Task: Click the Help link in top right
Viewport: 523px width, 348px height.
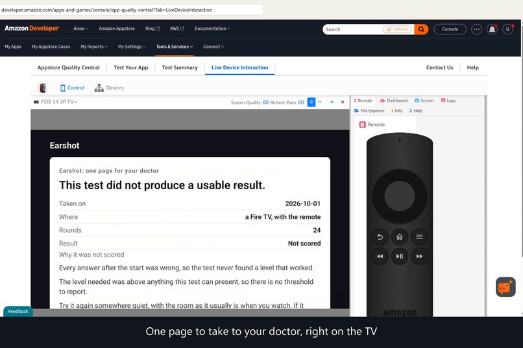Action: (472, 67)
